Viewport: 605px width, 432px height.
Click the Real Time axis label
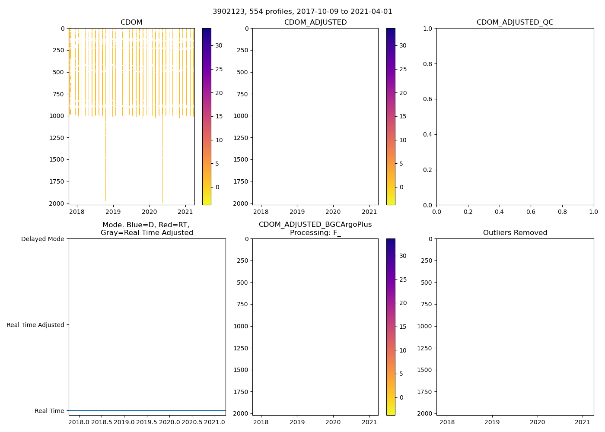49,411
